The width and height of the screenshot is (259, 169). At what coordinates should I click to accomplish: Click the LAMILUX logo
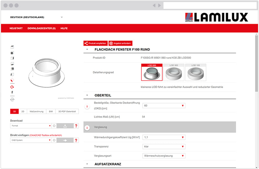coord(217,17)
